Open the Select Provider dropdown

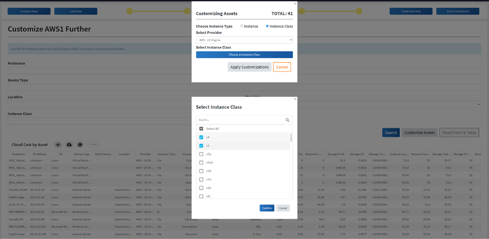pos(244,40)
